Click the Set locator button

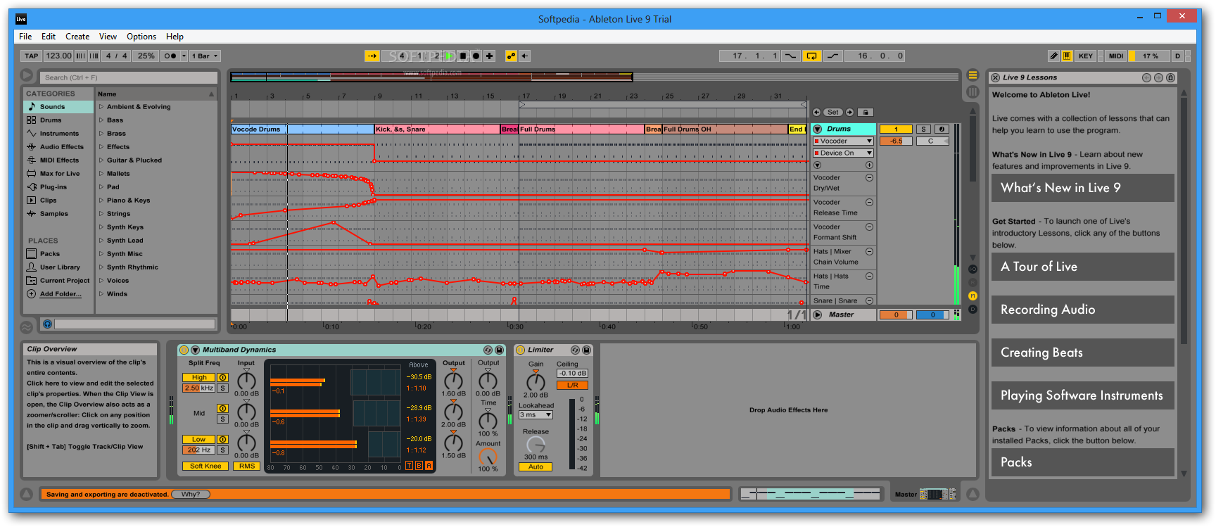pos(833,113)
